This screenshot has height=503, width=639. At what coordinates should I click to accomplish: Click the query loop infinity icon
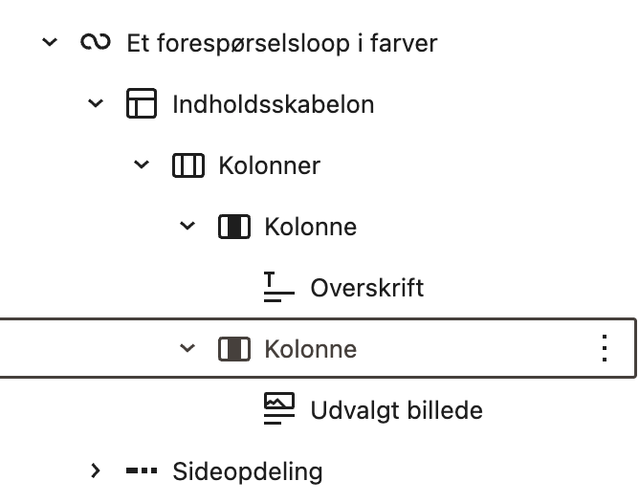95,43
